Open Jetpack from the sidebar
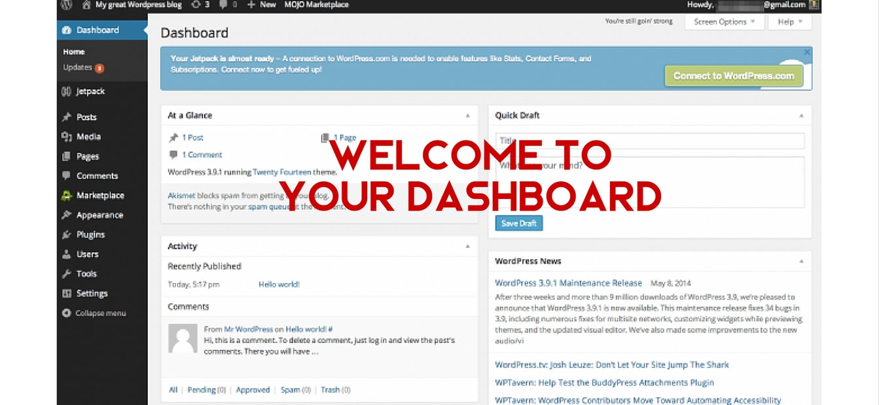The width and height of the screenshot is (879, 405). click(x=90, y=92)
